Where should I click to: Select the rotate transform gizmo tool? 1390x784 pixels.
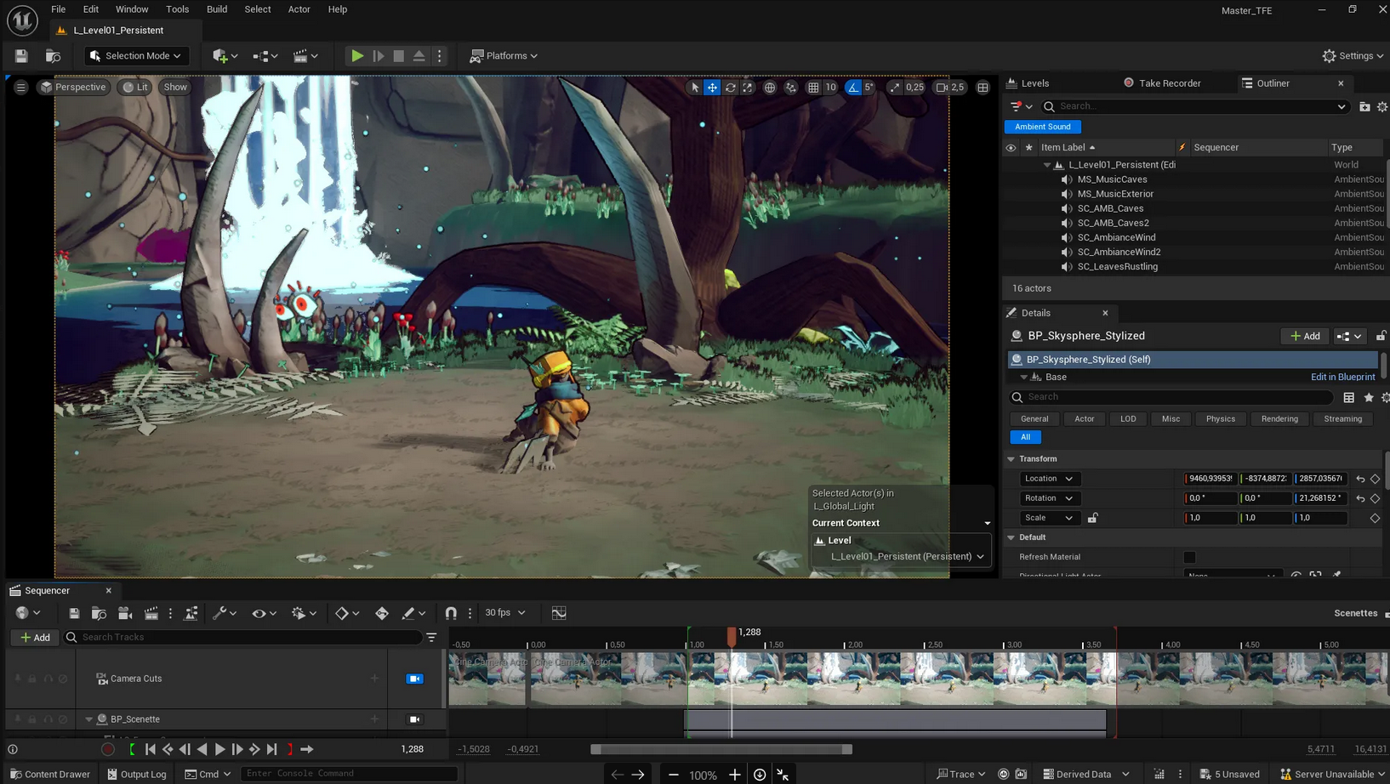pos(730,88)
